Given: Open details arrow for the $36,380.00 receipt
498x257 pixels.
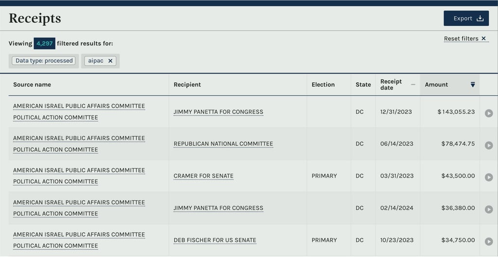Looking at the screenshot, I should pyautogui.click(x=489, y=209).
